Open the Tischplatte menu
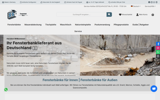The width and height of the screenshot is (160, 100). (51, 25)
